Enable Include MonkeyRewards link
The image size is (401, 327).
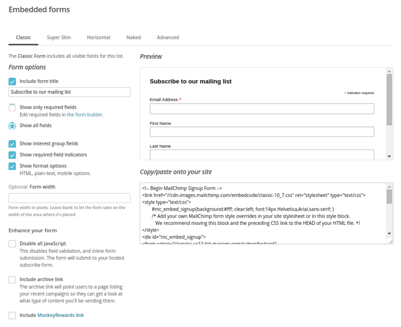(12, 315)
